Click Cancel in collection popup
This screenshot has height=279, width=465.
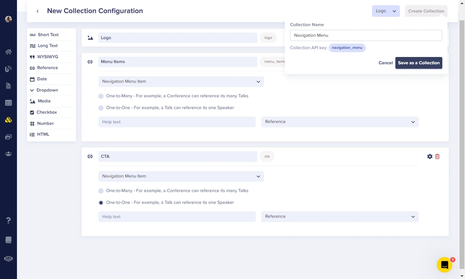[386, 63]
